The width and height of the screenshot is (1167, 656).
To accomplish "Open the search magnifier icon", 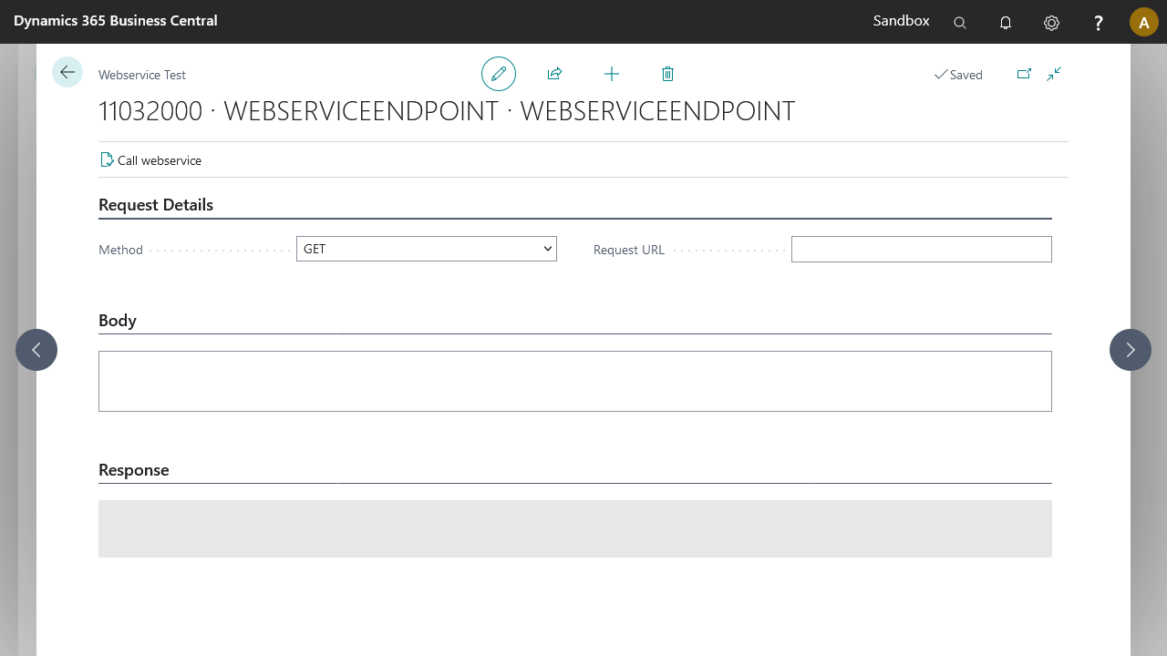I will [x=960, y=23].
